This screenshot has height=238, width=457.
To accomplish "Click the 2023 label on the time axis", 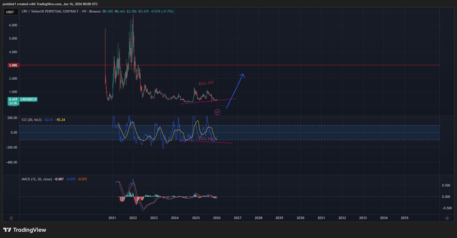I will click(154, 218).
